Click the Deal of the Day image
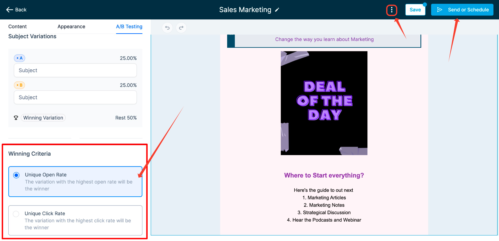 coord(324,103)
